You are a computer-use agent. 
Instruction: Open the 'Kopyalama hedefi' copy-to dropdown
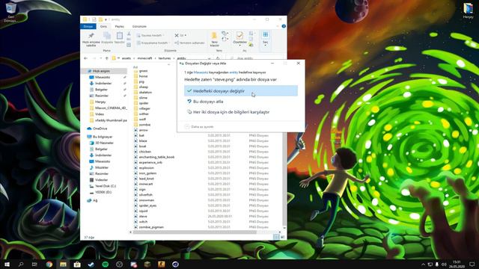pos(153,43)
